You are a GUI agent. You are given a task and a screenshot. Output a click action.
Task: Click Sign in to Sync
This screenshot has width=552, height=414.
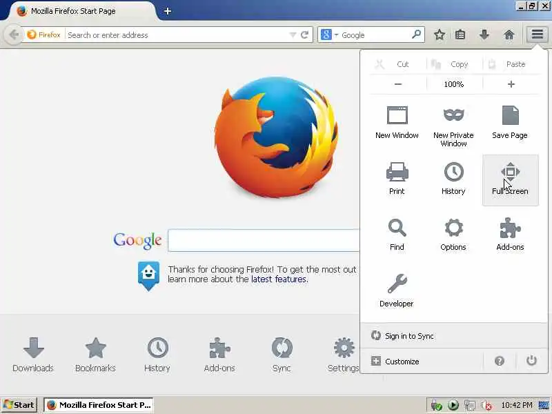403,336
